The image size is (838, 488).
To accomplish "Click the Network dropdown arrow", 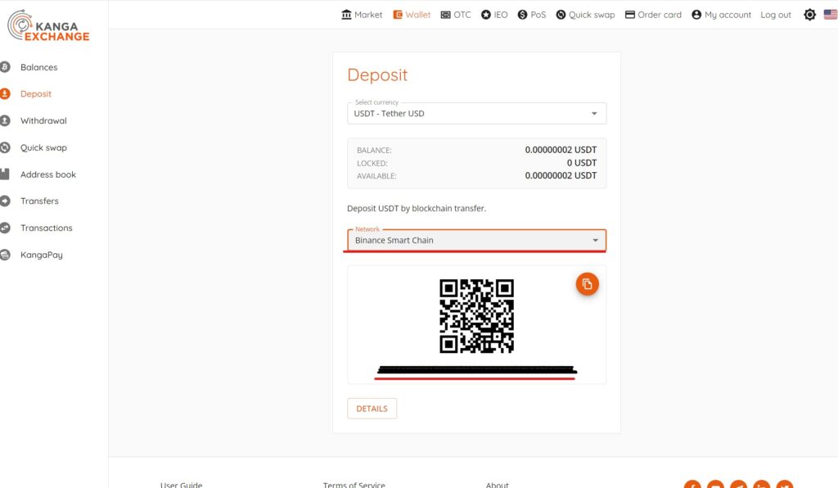I will pos(595,240).
